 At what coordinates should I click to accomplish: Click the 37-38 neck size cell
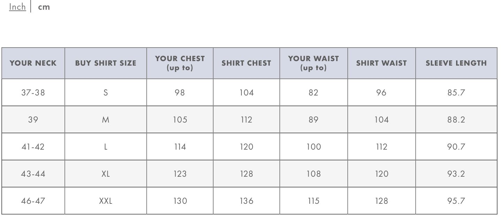(33, 92)
